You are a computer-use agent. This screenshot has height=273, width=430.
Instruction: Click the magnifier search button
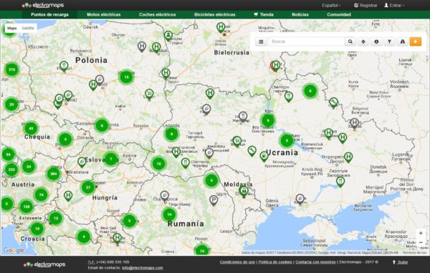tap(350, 41)
